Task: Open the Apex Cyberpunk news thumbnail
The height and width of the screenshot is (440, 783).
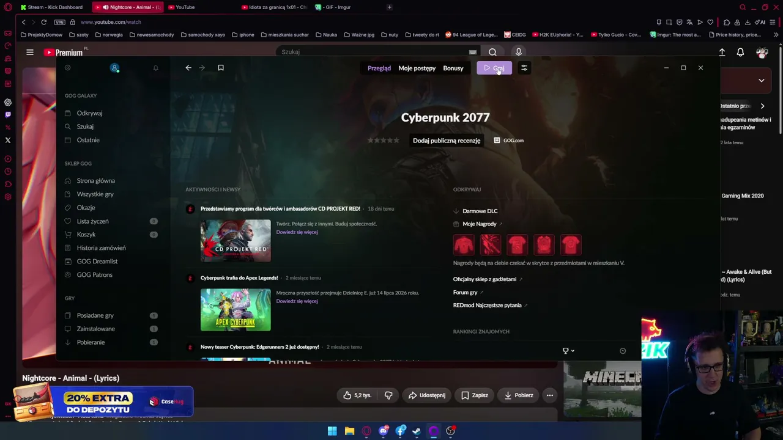Action: [x=236, y=310]
